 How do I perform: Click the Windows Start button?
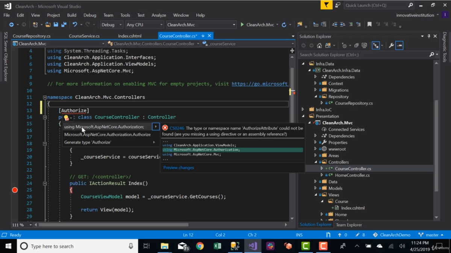[x=8, y=246]
